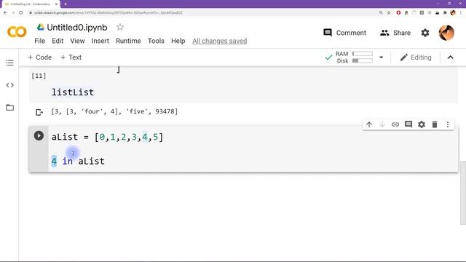This screenshot has width=466, height=262.
Task: Open the Editing mode switcher
Action: point(416,57)
